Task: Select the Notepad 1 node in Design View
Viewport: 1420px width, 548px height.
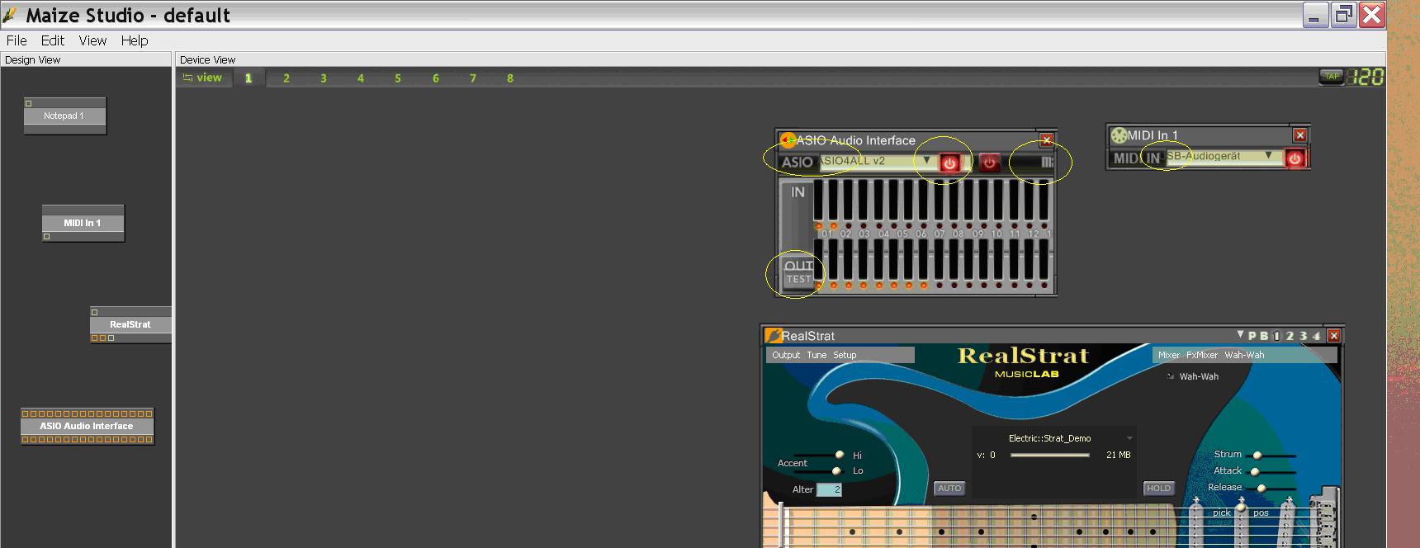Action: click(x=64, y=116)
